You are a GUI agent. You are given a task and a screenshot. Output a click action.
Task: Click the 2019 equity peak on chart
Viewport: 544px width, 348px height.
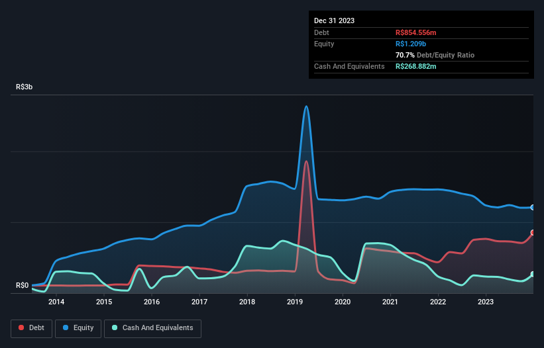[306, 107]
